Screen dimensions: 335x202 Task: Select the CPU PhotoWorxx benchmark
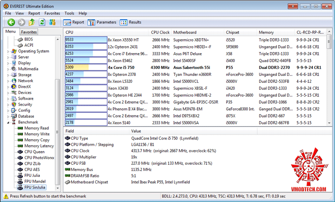pos(39,158)
